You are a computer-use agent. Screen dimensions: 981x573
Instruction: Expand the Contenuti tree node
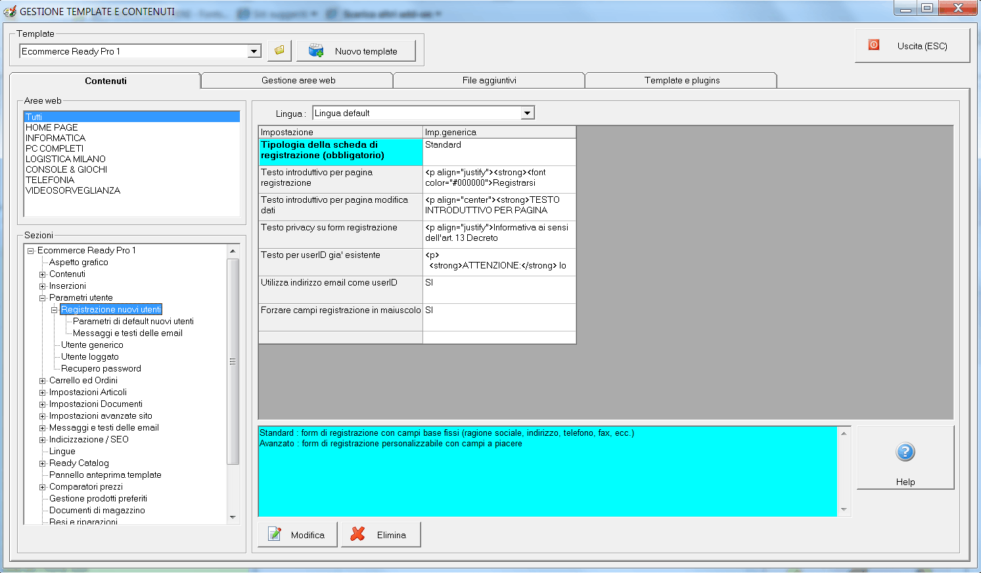pos(42,274)
